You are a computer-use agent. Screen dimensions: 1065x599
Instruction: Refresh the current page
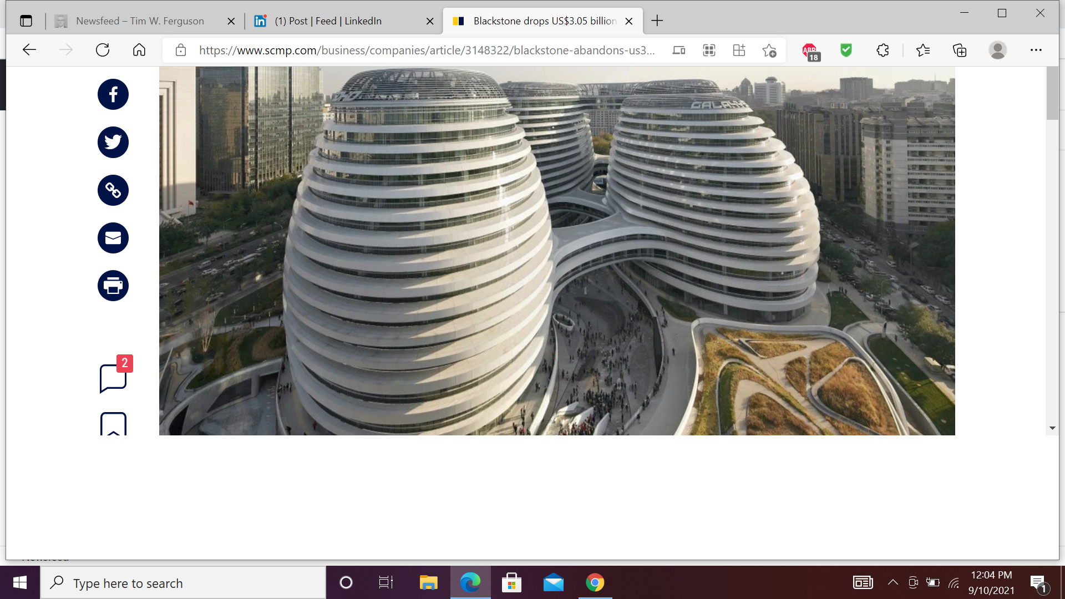[x=103, y=50]
